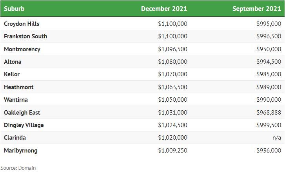
Task: Click the $999,500 Dingley Village September price
Action: tap(269, 125)
